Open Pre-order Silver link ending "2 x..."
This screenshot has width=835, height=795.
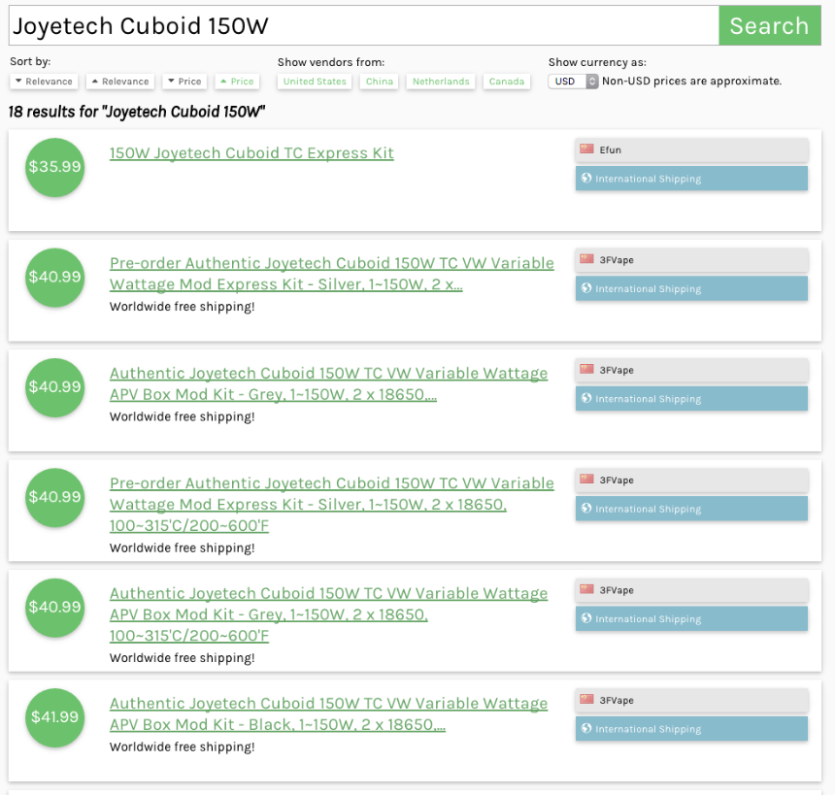[x=332, y=274]
